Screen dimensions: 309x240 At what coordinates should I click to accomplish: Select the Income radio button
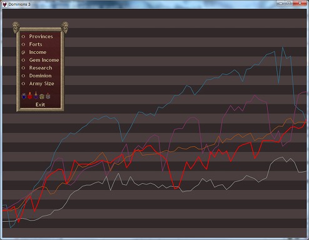click(x=23, y=52)
